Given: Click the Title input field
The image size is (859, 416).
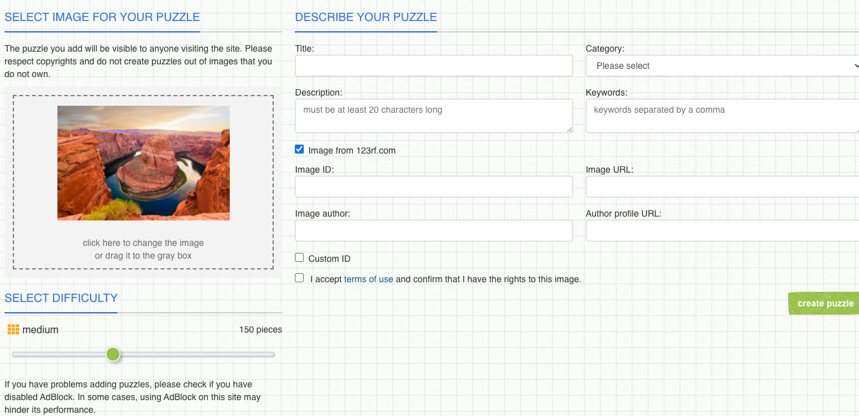Looking at the screenshot, I should [434, 66].
